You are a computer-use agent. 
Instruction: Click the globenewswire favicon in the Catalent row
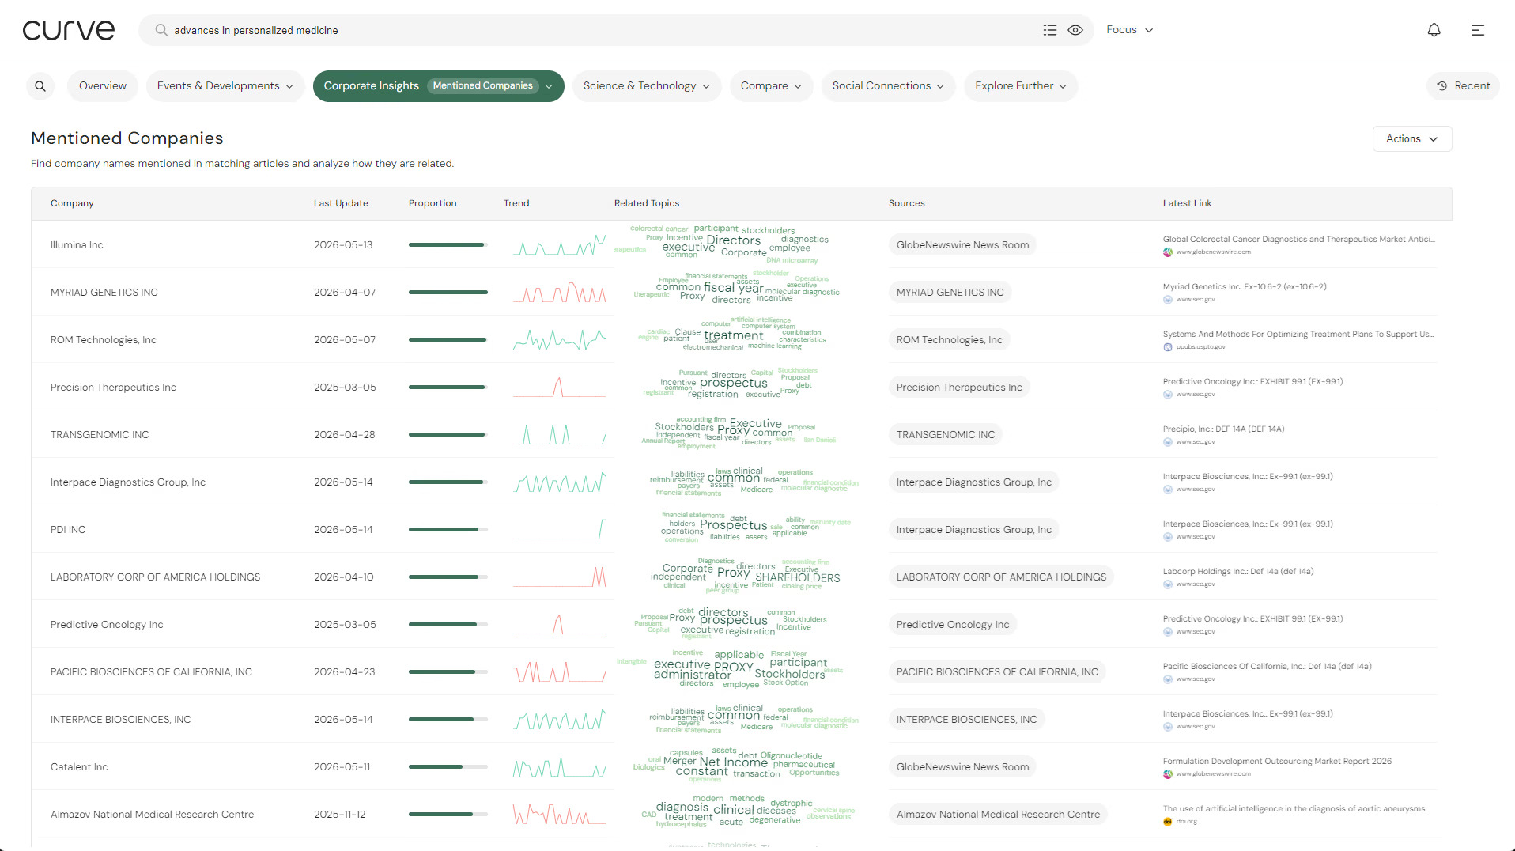(1168, 774)
